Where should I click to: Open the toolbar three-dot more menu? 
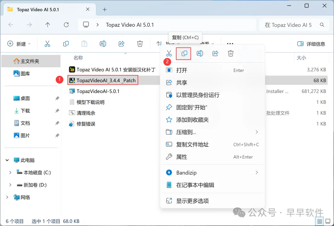pos(230,44)
